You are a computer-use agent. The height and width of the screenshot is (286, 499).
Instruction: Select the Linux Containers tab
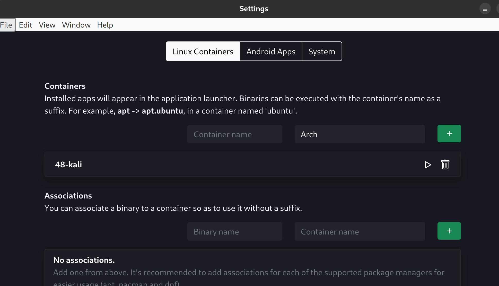tap(203, 51)
